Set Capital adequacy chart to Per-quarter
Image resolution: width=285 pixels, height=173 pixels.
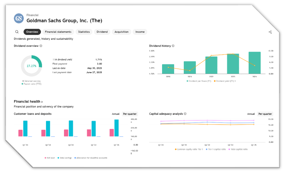265,114
